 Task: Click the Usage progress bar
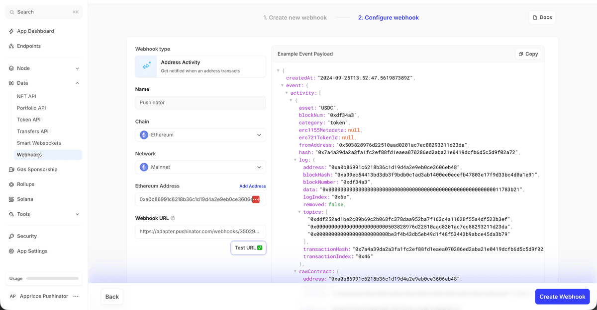(52, 279)
